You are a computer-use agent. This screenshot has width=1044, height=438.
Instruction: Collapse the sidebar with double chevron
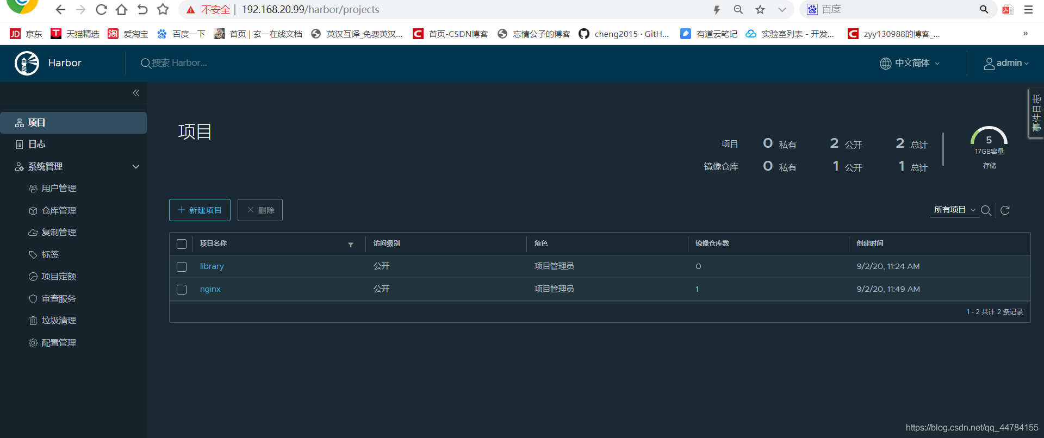tap(136, 93)
